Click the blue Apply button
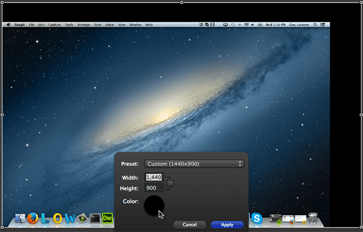This screenshot has width=363, height=232. point(227,225)
